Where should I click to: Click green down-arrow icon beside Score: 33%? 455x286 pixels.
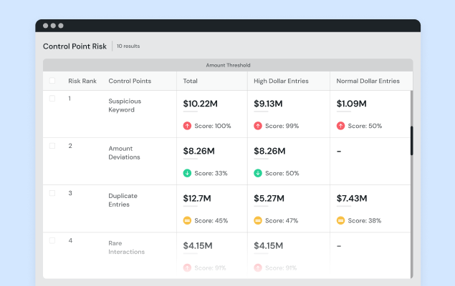click(187, 173)
